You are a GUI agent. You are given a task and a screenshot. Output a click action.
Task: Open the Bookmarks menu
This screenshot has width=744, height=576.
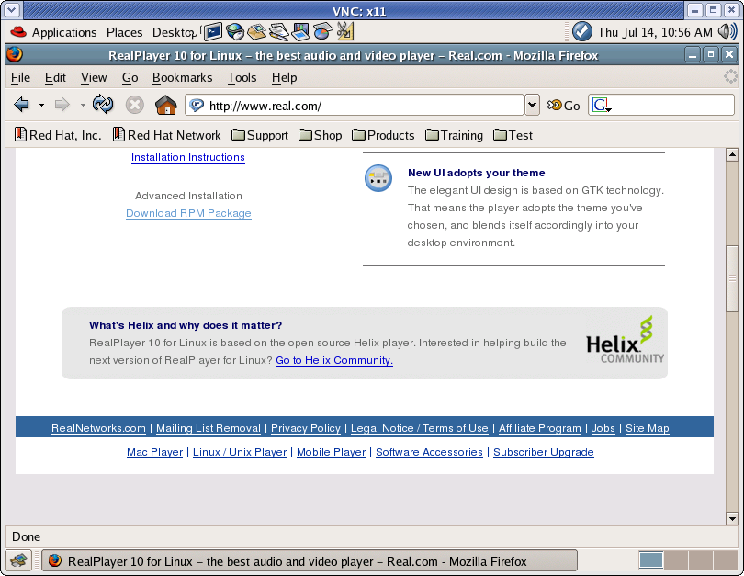point(182,77)
